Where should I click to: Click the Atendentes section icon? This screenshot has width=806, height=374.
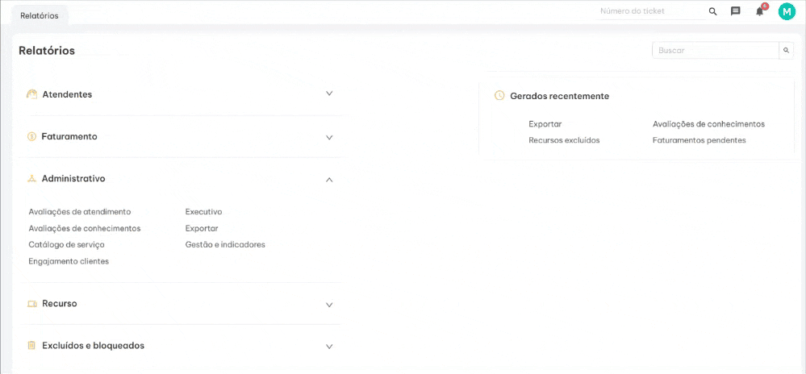32,94
